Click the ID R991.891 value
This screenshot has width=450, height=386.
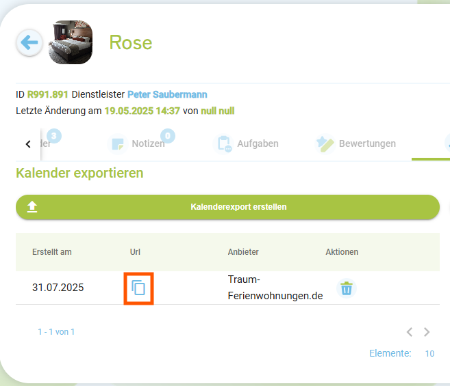tap(48, 94)
